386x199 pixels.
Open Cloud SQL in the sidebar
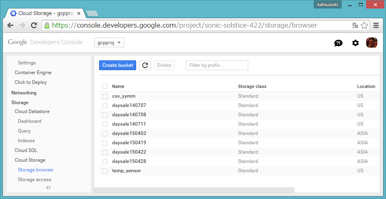[x=26, y=150]
